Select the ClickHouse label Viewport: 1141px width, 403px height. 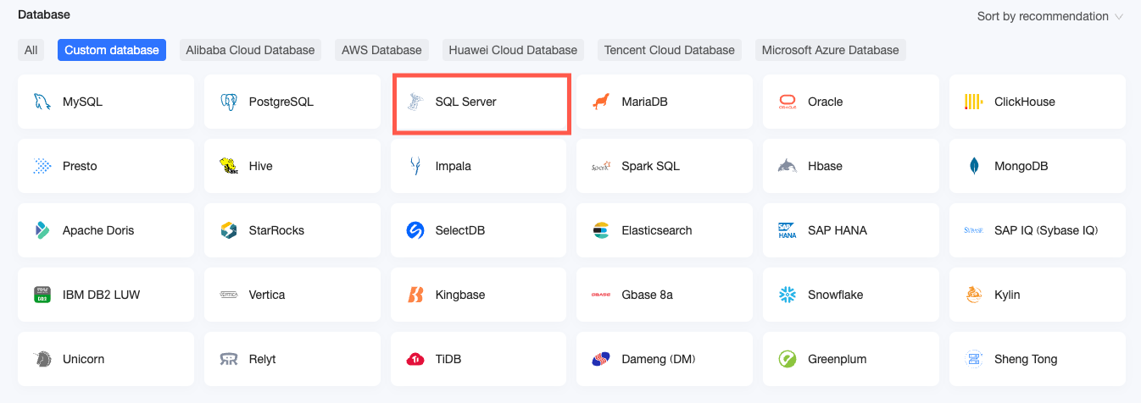[1025, 102]
